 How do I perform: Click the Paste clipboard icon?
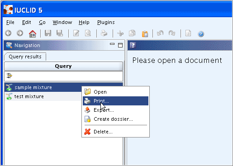145,33
